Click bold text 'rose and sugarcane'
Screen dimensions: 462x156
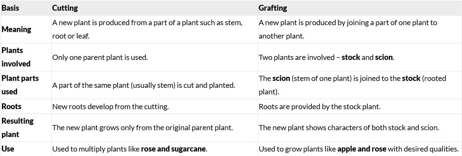tap(173, 149)
